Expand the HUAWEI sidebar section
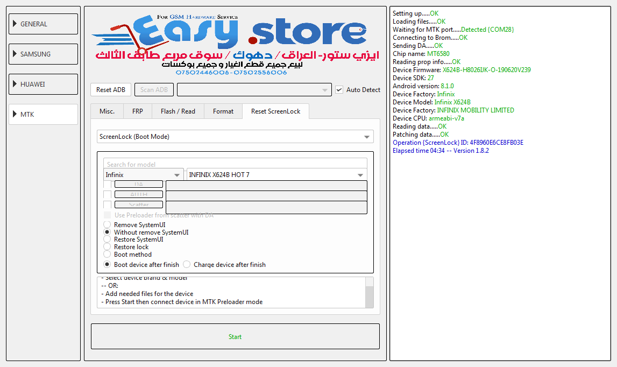This screenshot has width=617, height=367. (x=43, y=84)
